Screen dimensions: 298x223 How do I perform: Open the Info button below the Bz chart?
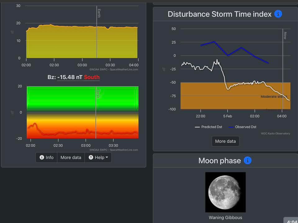47,157
